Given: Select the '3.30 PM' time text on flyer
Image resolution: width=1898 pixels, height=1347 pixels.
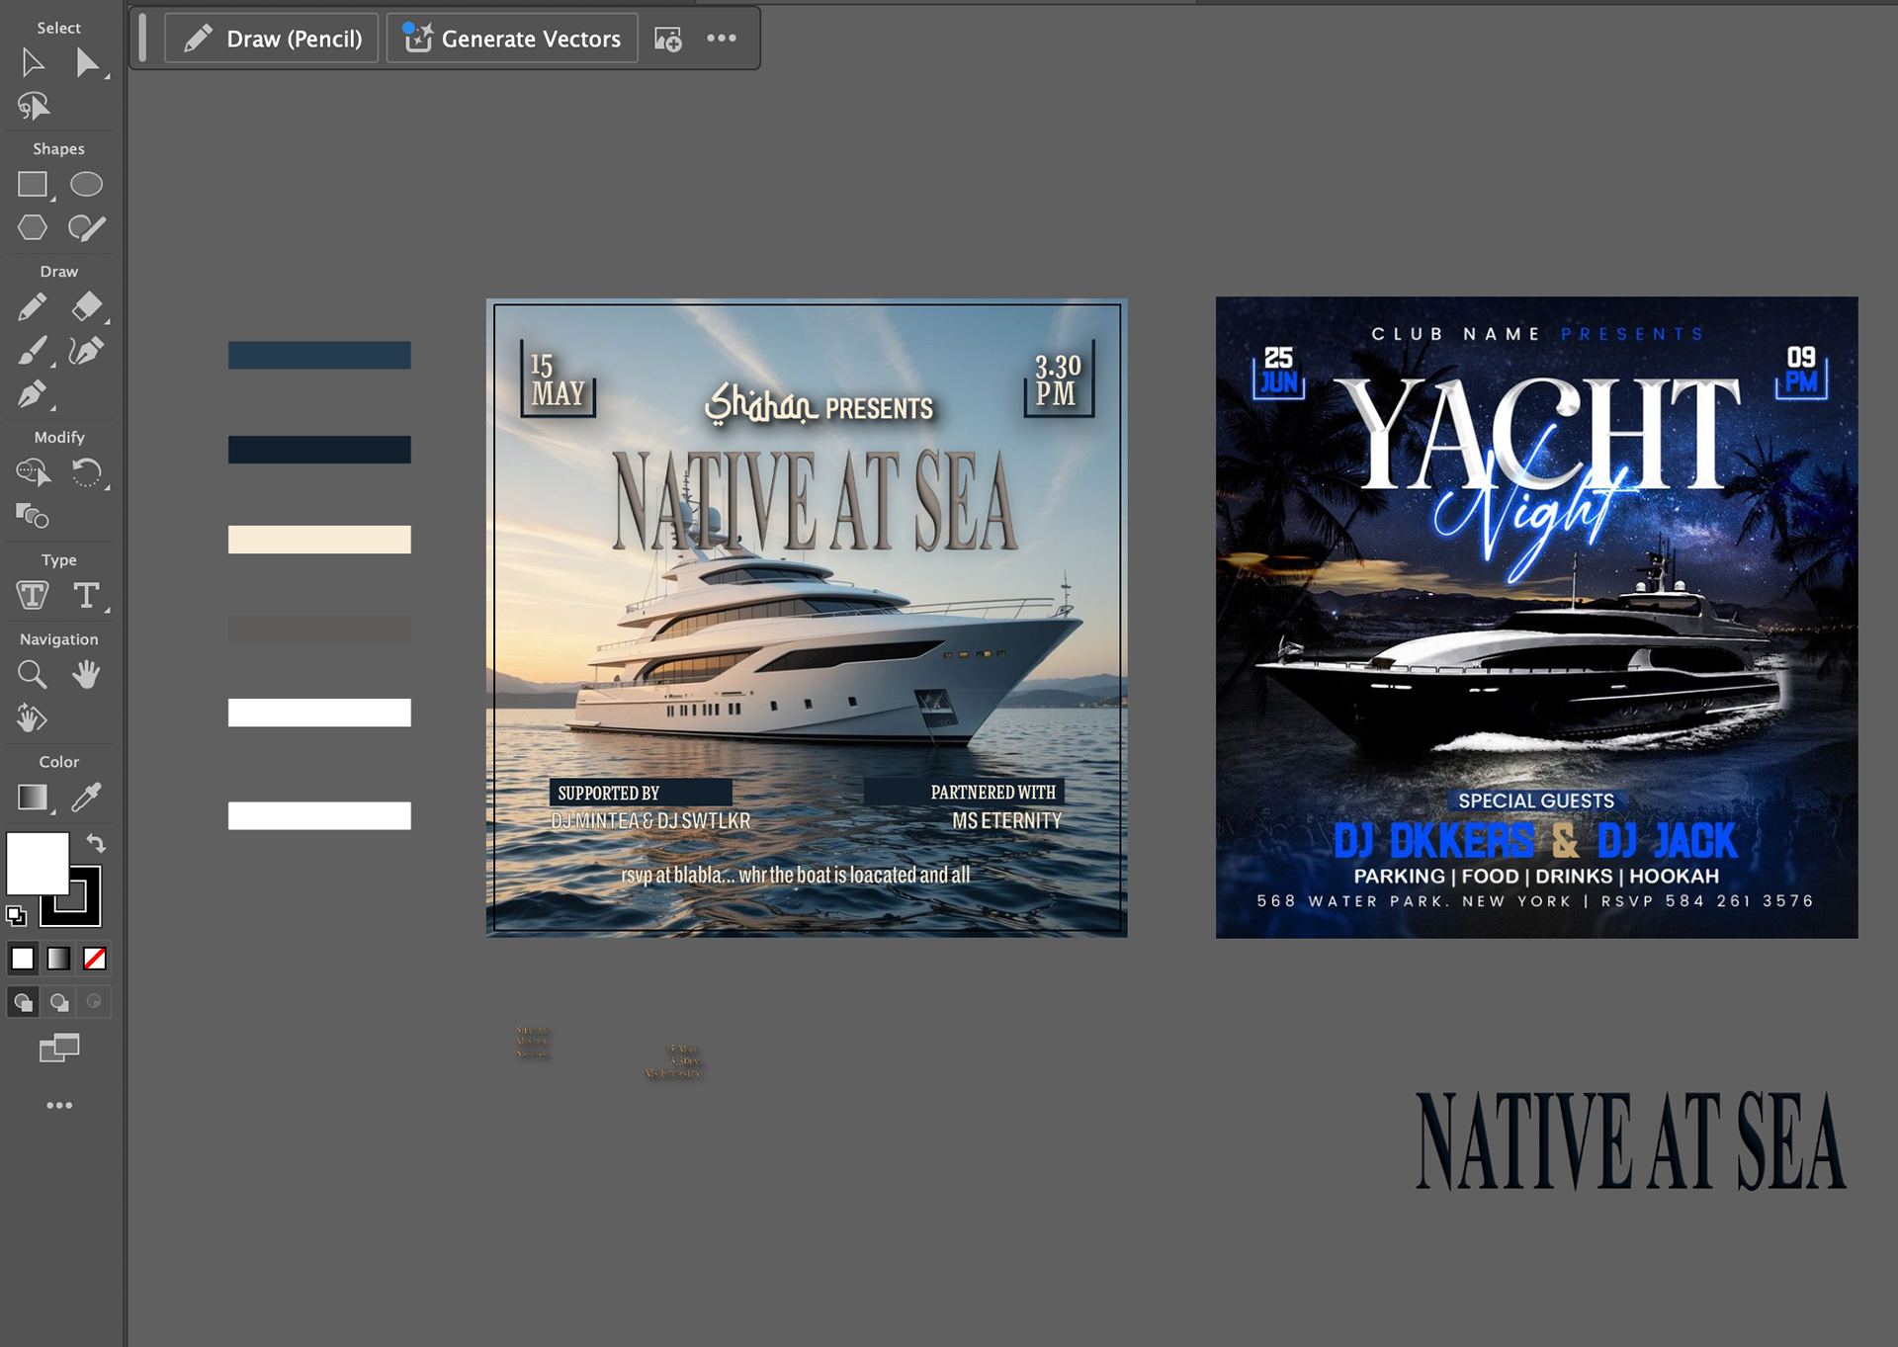Looking at the screenshot, I should point(1057,379).
